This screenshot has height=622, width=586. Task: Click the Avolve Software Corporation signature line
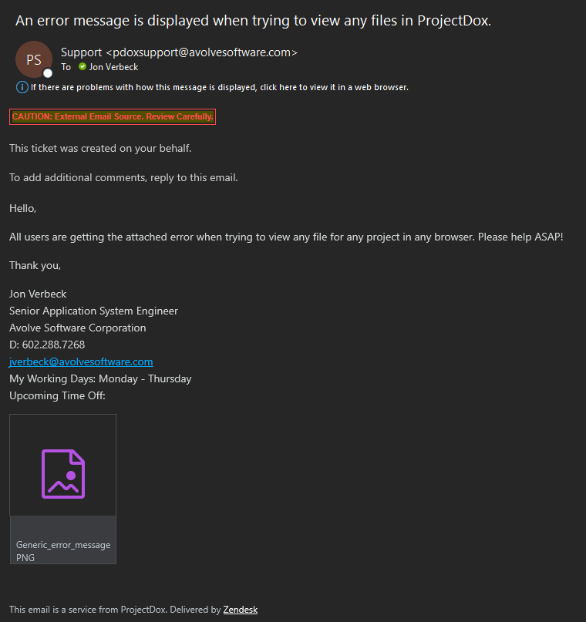pos(78,328)
